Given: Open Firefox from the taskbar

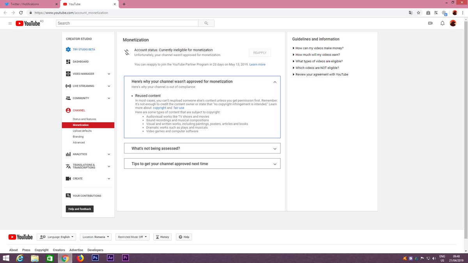Looking at the screenshot, I should click(80, 258).
